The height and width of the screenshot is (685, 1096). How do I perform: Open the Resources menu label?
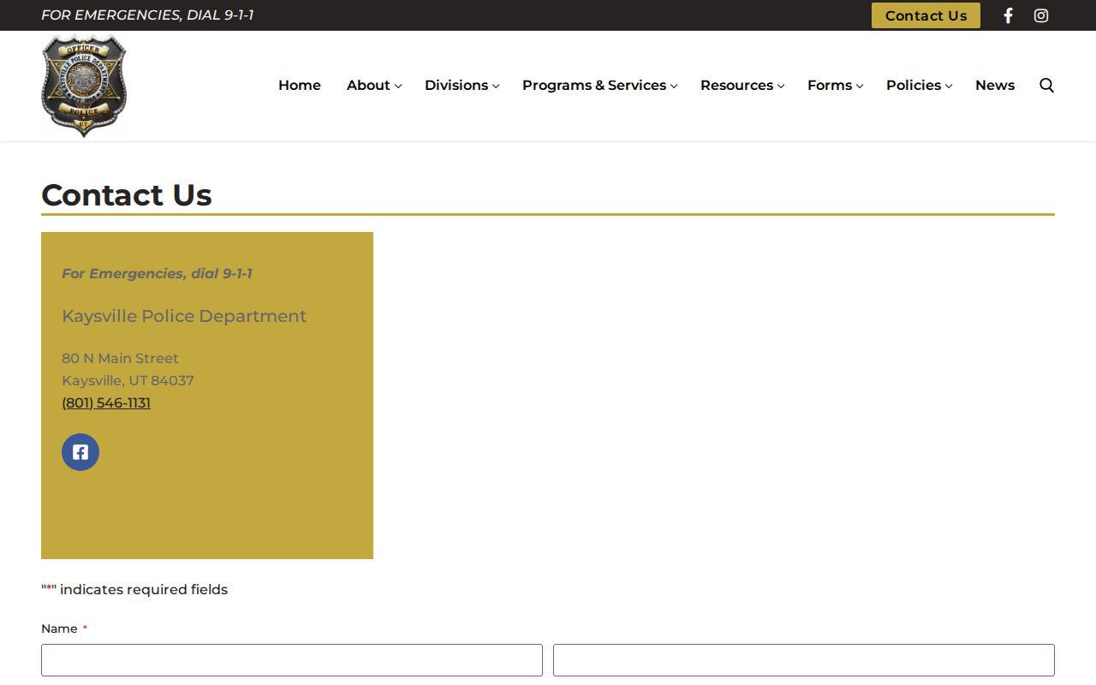pos(736,86)
